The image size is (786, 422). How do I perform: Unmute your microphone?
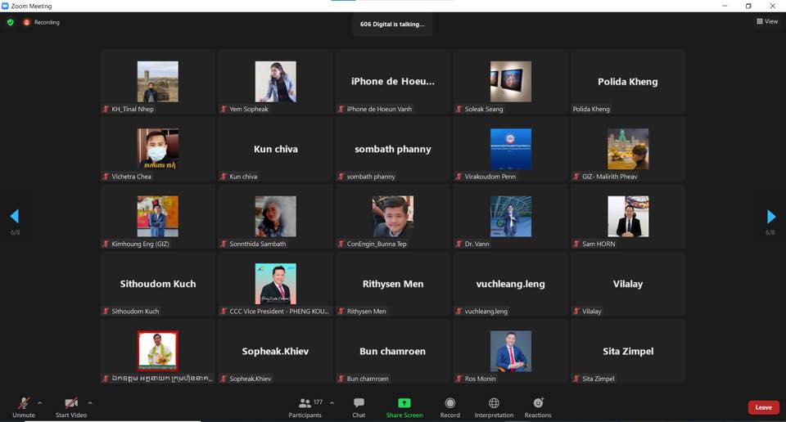click(x=23, y=406)
